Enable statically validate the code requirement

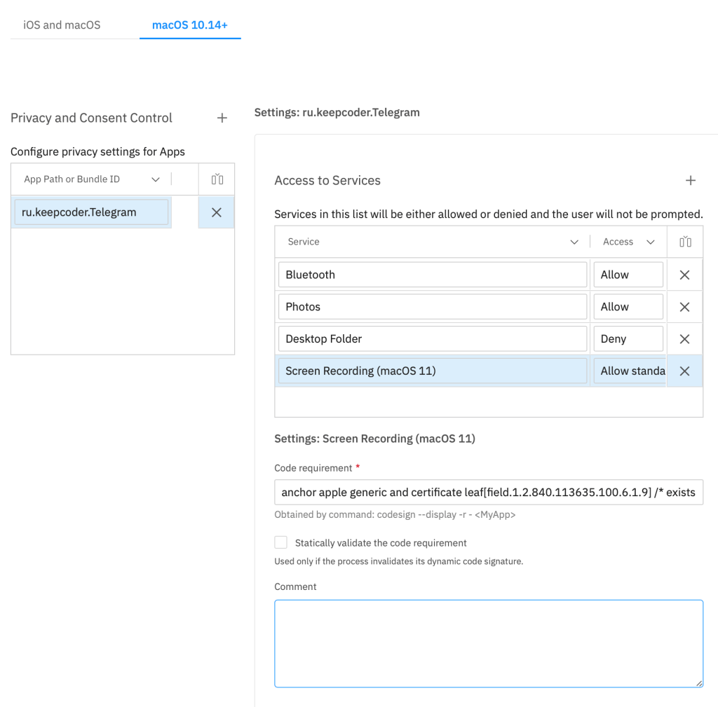(x=281, y=542)
